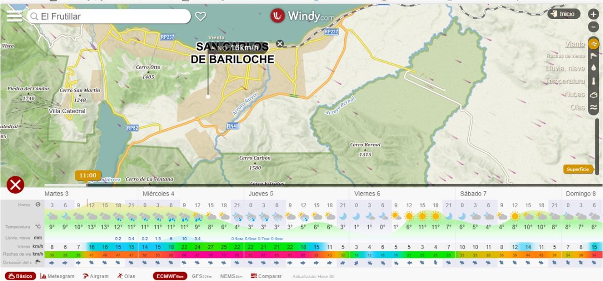Switch to Lluvia, nieve layer icon

pos(593,68)
